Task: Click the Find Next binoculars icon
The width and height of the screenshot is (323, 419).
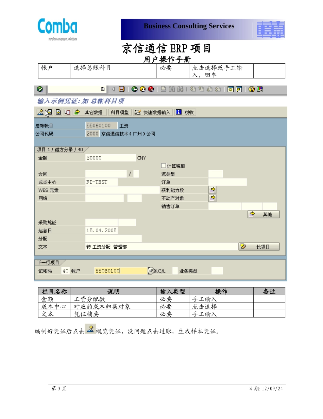Action: [x=180, y=89]
